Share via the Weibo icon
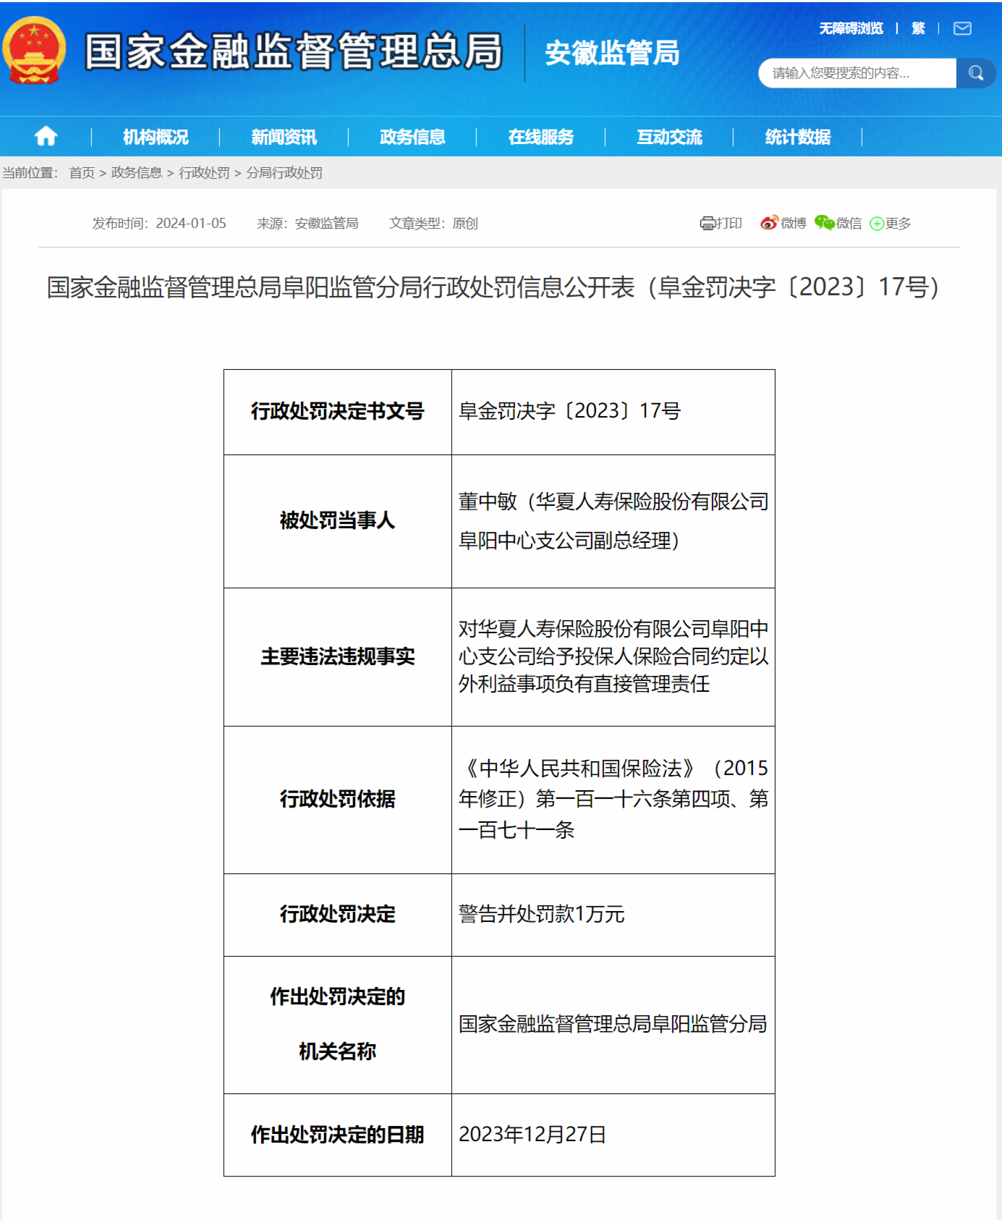 tap(769, 223)
